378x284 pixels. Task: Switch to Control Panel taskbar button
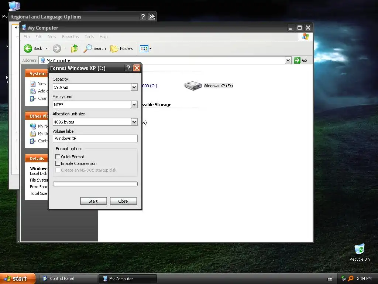68,278
